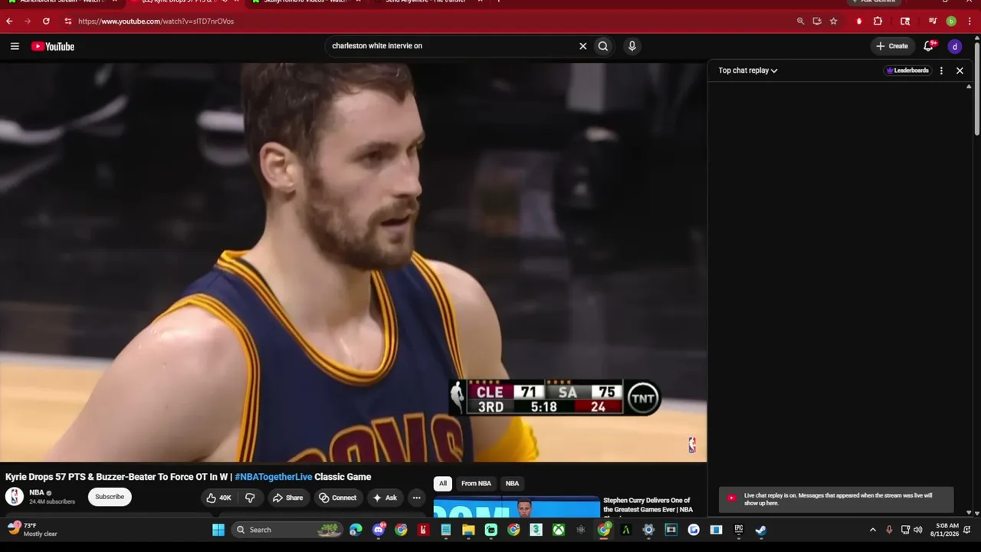This screenshot has width=981, height=552.
Task: Close the chat replay panel
Action: pos(960,71)
